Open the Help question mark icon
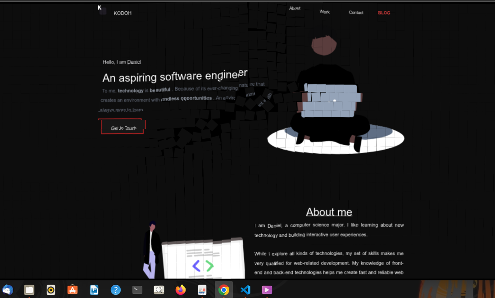The image size is (495, 298). 116,290
